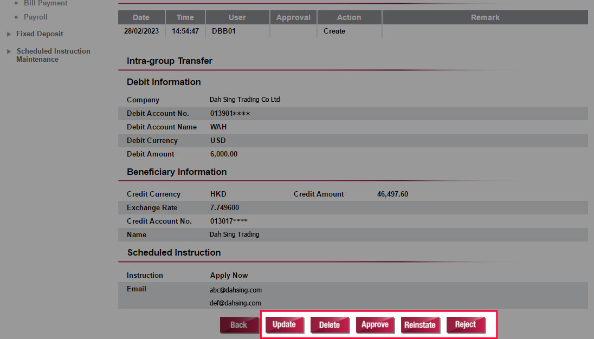Select the Time column header

pyautogui.click(x=185, y=17)
